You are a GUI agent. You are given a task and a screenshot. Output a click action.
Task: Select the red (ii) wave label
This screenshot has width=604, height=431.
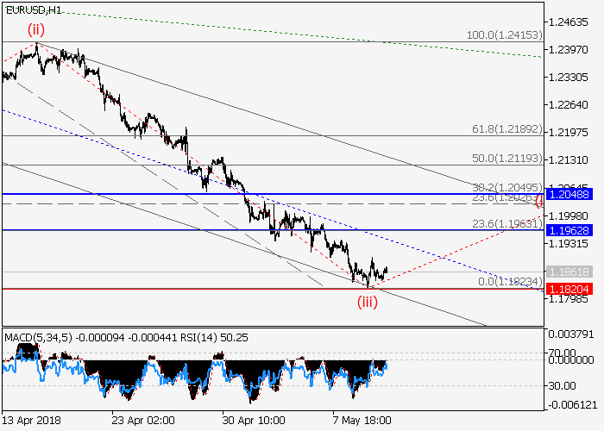pos(35,28)
